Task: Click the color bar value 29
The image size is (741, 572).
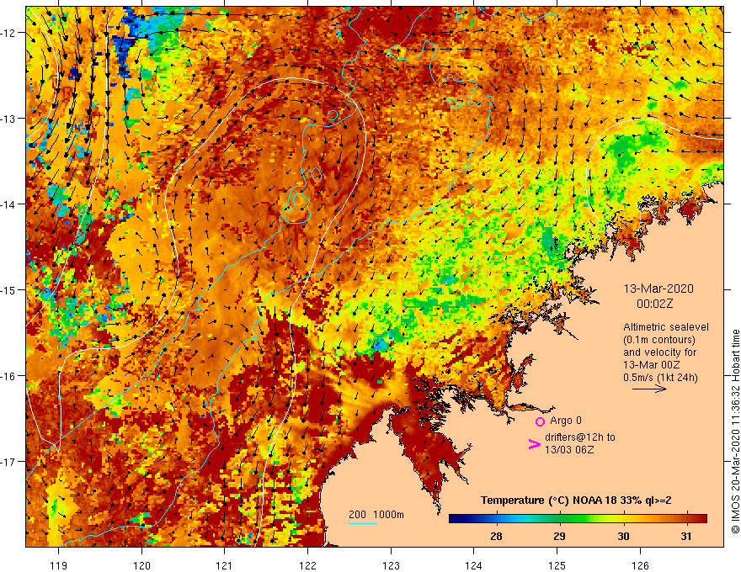Action: coord(559,536)
